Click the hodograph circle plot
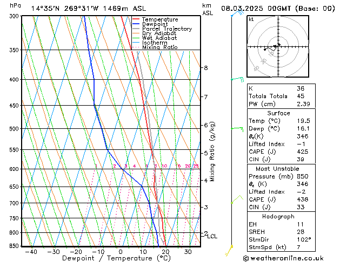Screen dimensions: 340x262 (x=277, y=47)
